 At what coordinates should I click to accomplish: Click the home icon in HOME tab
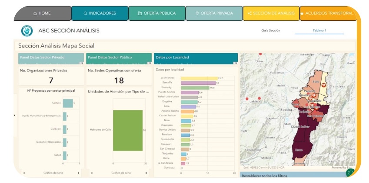click(35, 13)
